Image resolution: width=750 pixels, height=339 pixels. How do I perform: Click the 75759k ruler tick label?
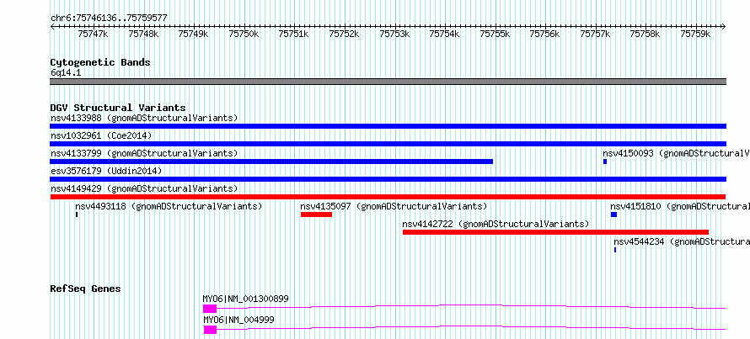click(695, 34)
